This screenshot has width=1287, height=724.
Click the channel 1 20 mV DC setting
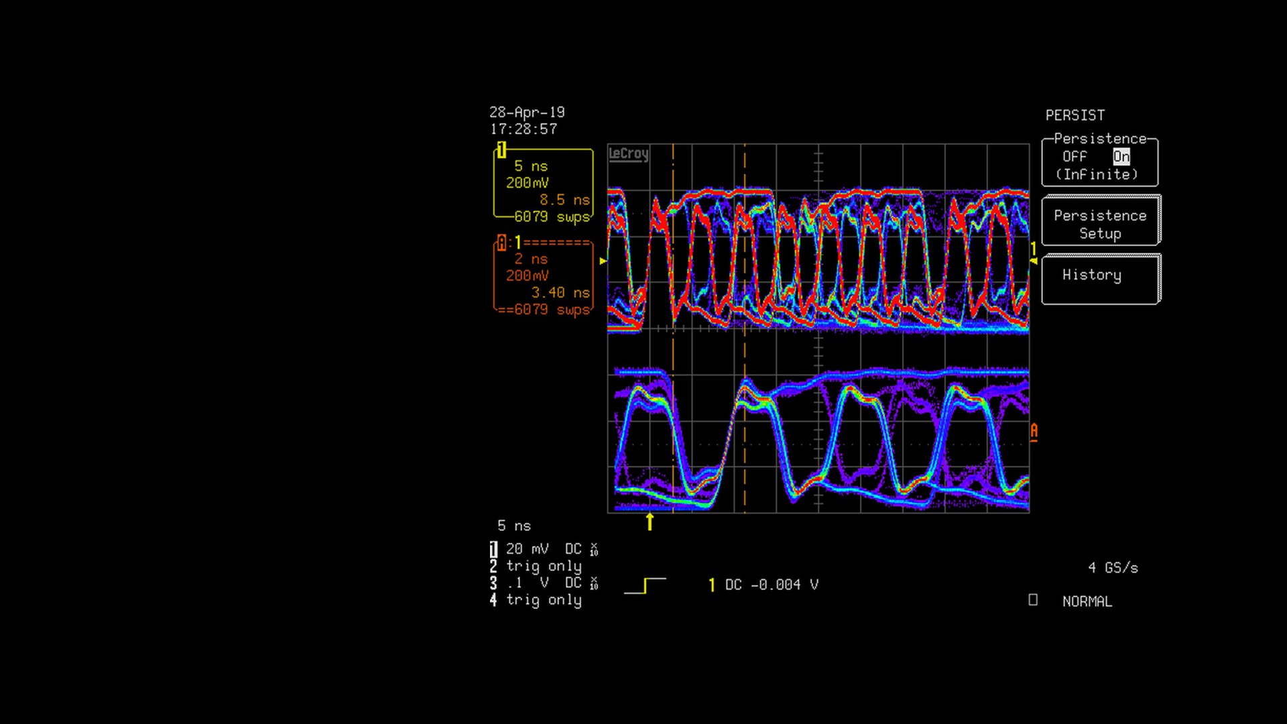(543, 550)
